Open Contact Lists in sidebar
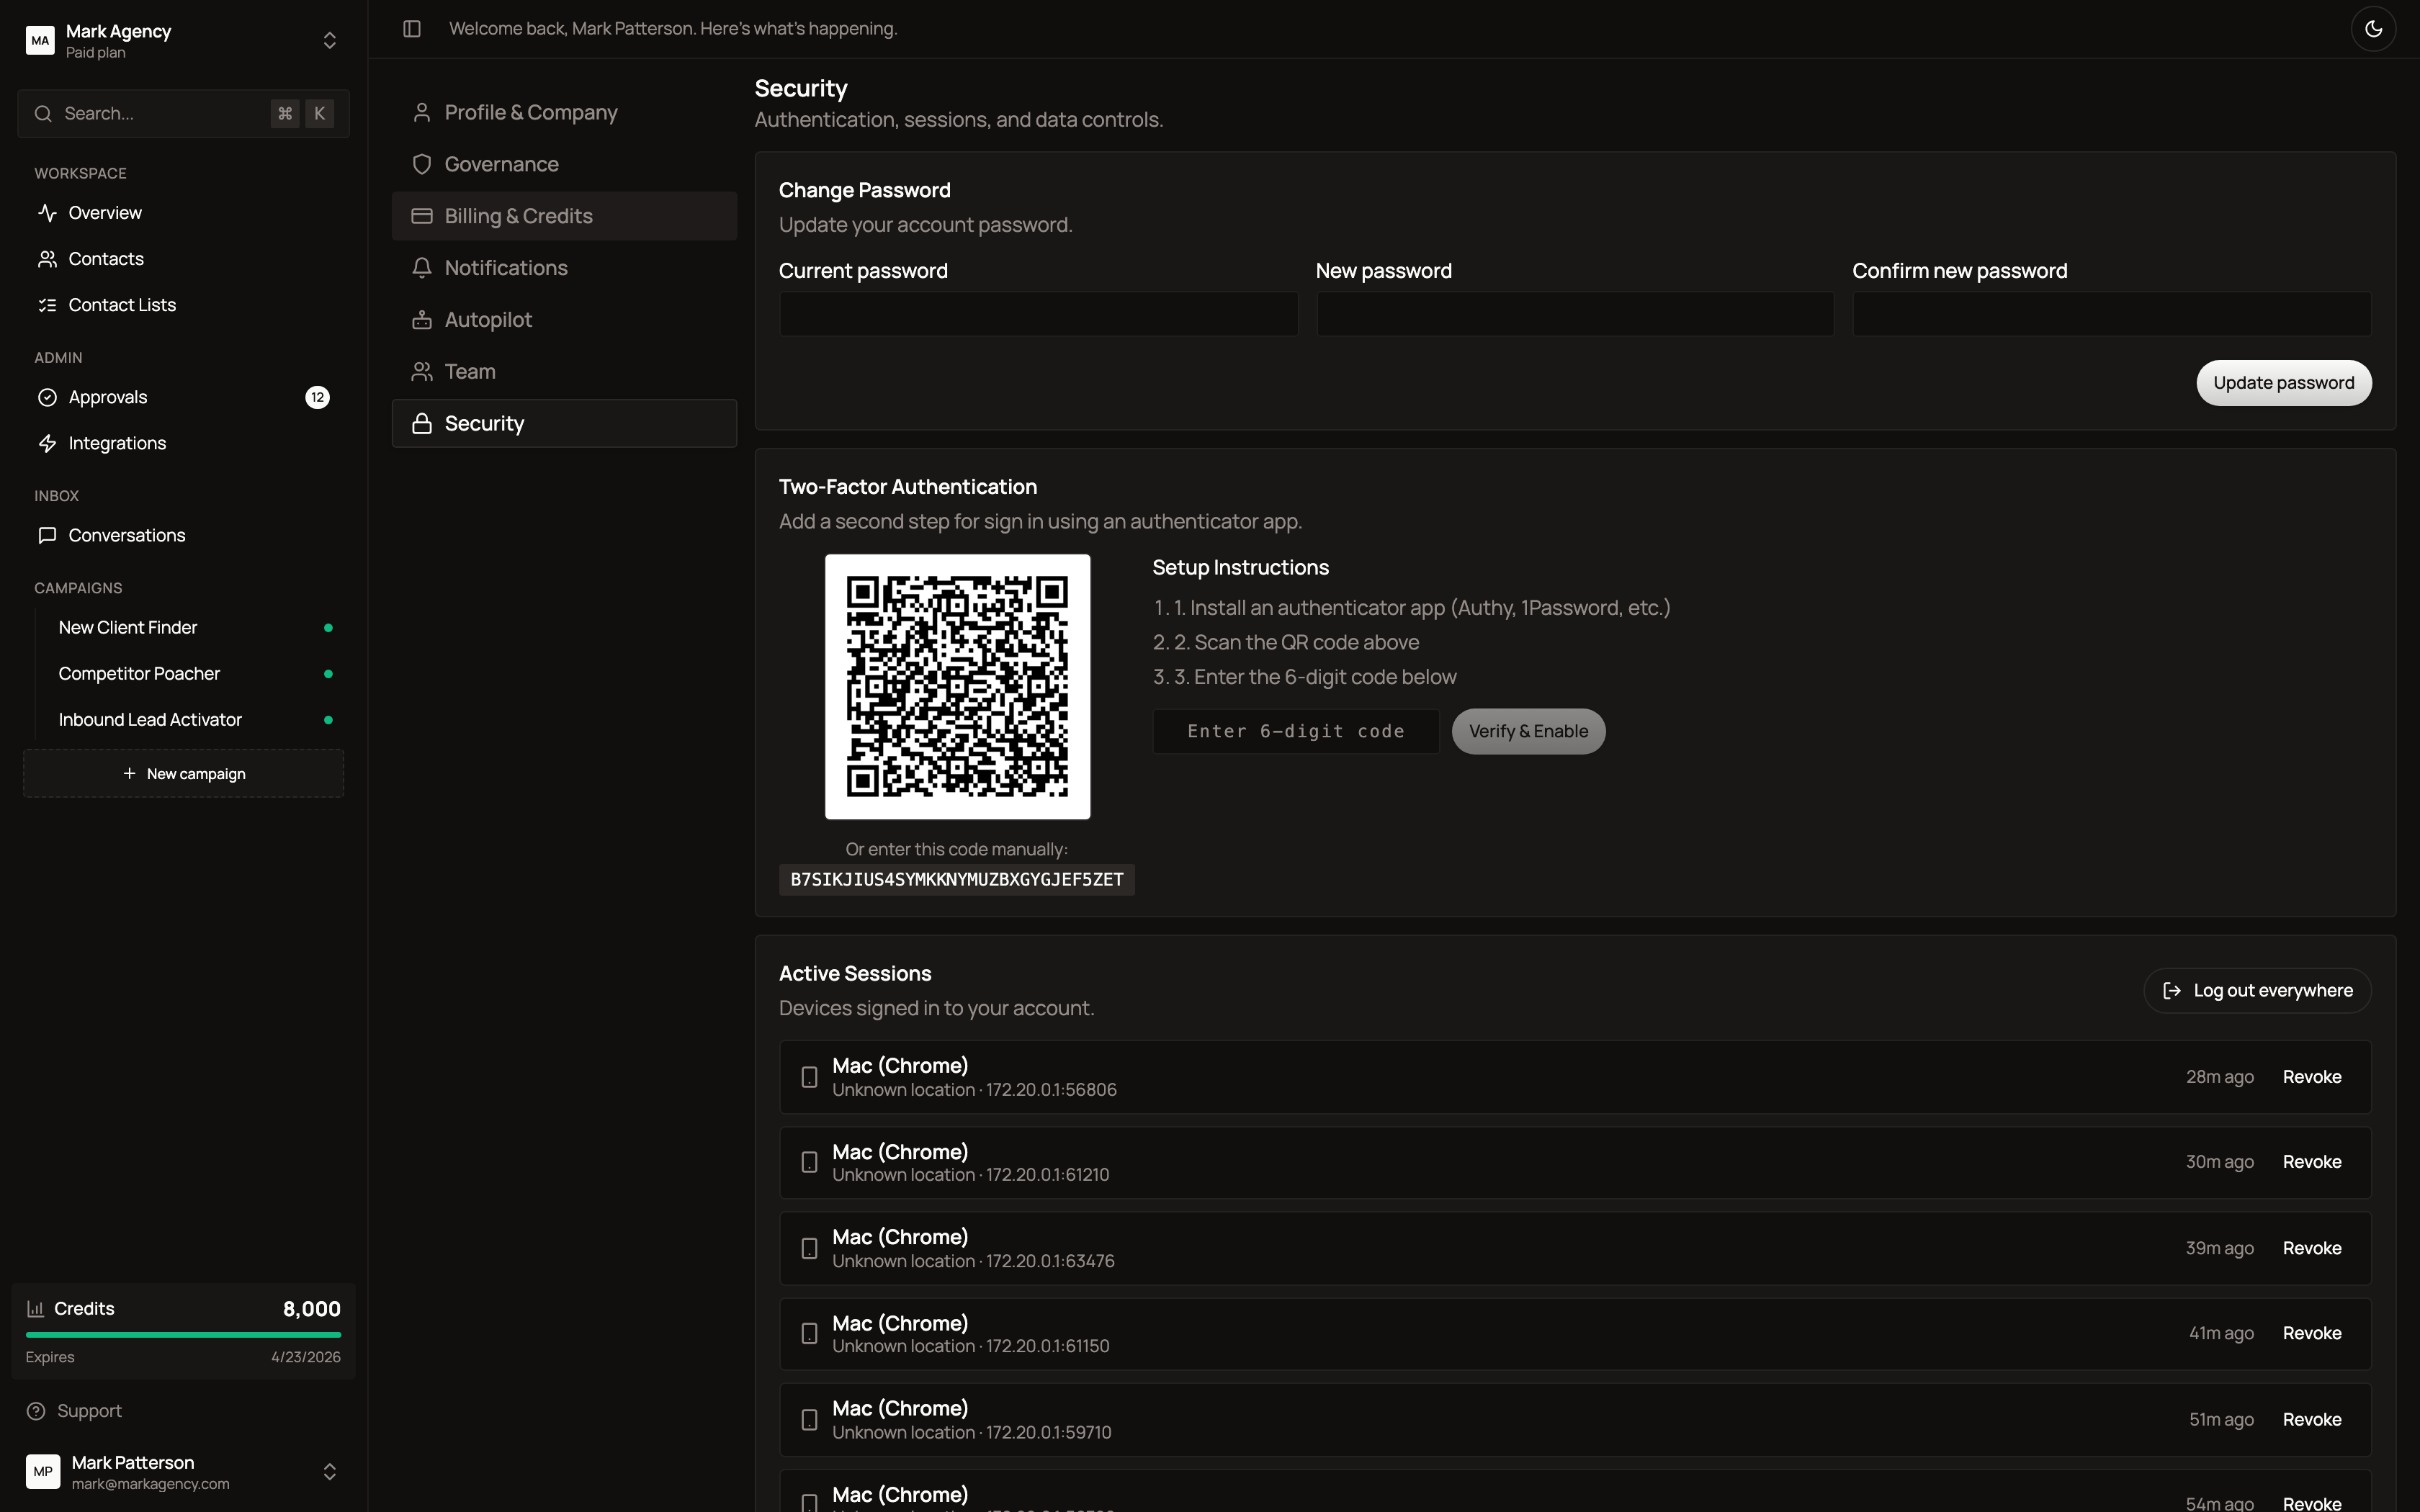Screen dimensions: 2420x1512 point(183,305)
